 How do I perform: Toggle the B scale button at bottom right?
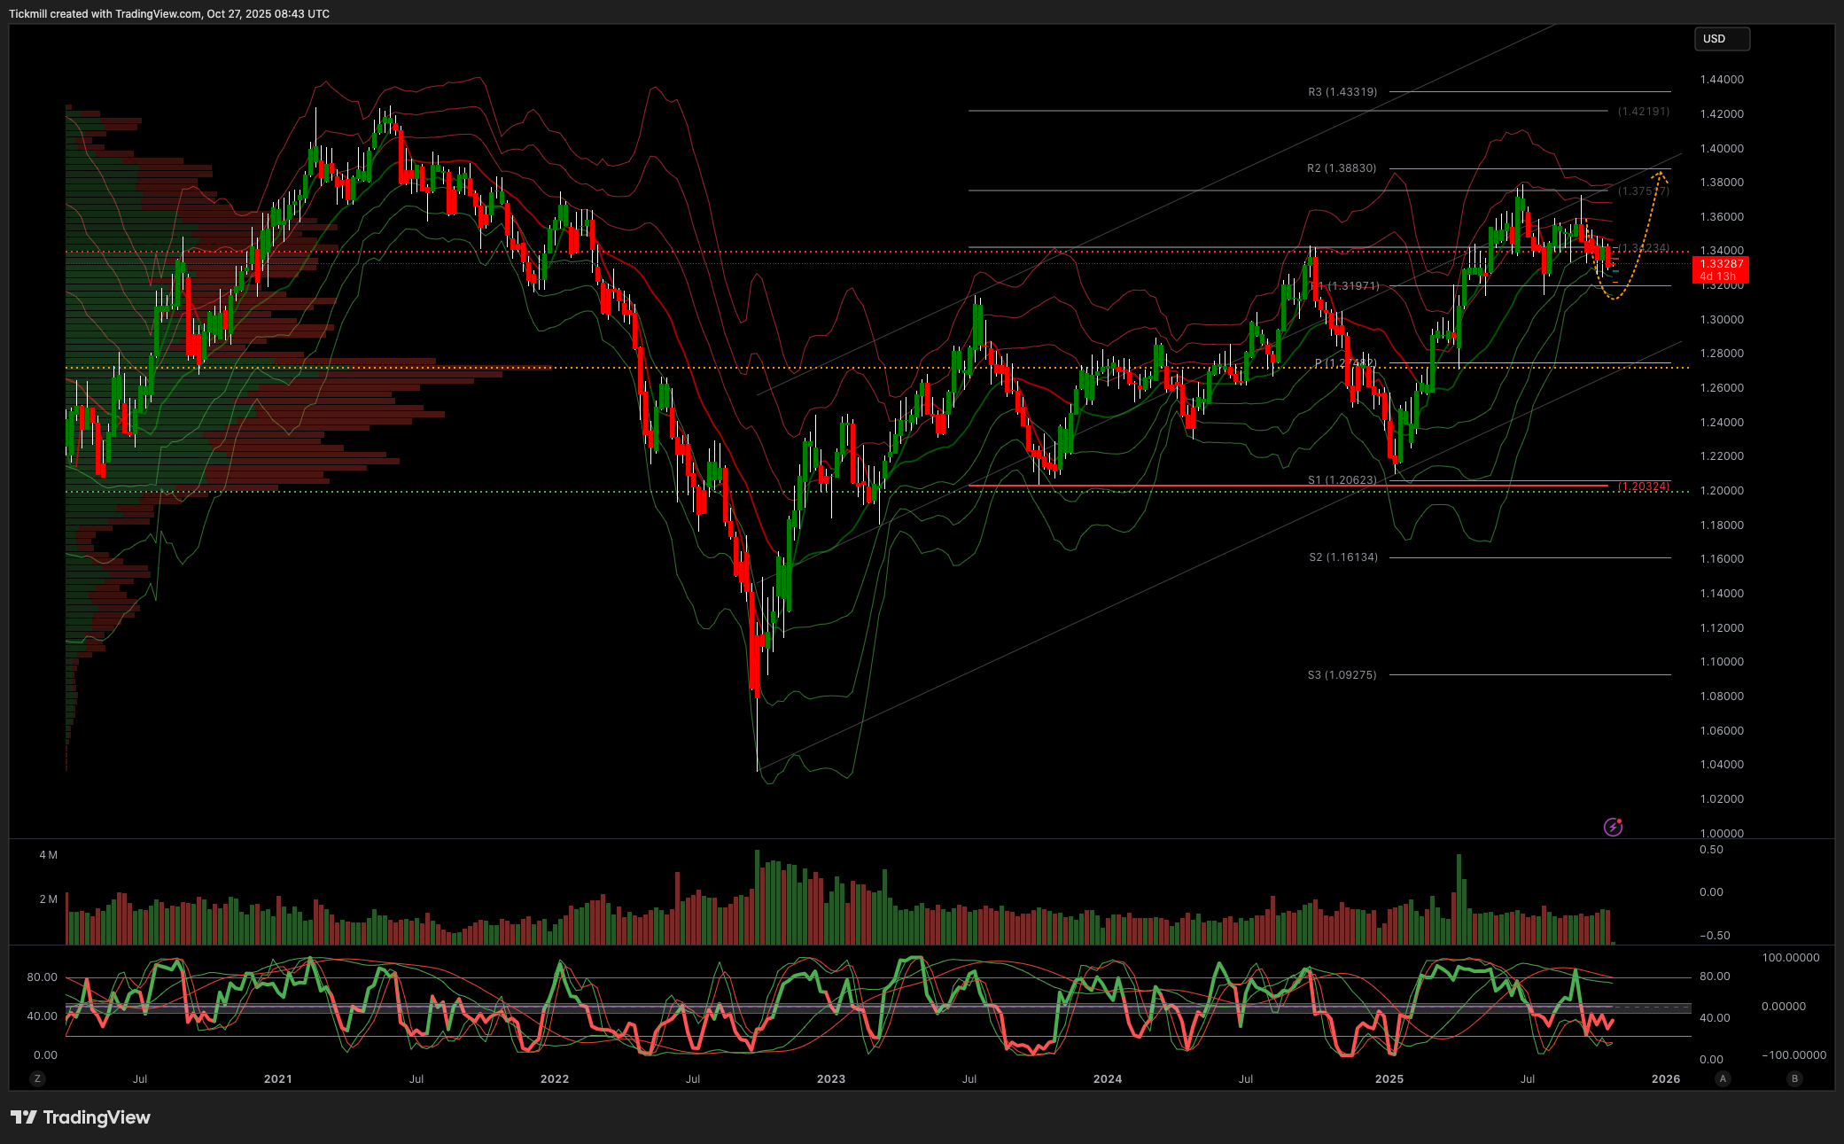tap(1794, 1078)
